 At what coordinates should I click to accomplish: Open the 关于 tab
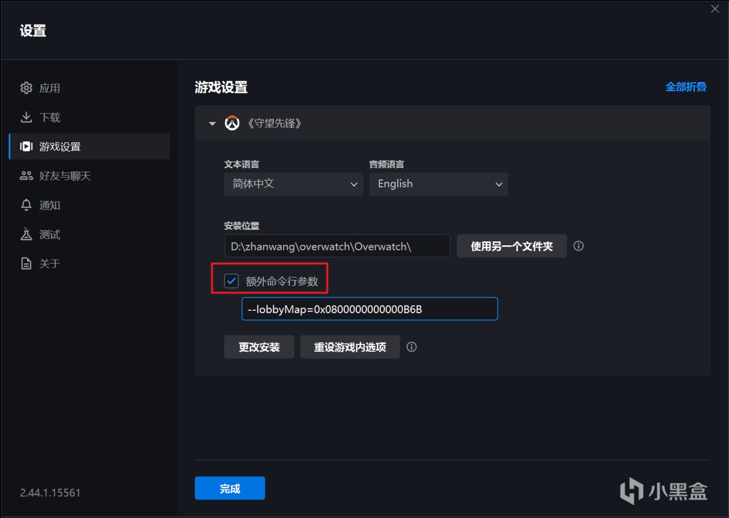(x=89, y=264)
